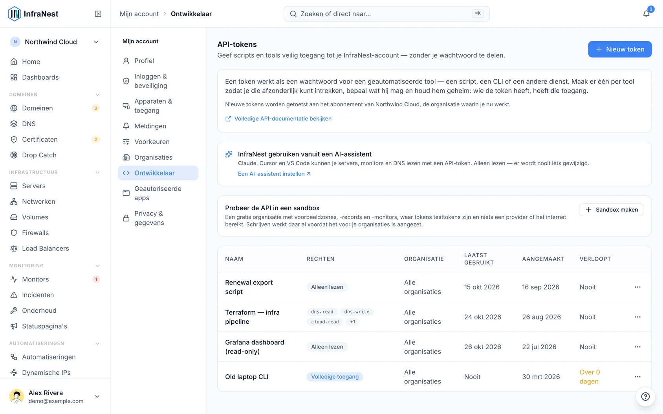This screenshot has height=414, width=663.
Task: Create a token with Nieuw token
Action: (620, 49)
